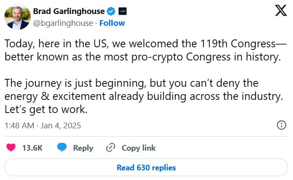Open the @bgarlinghouse handle link

63,23
